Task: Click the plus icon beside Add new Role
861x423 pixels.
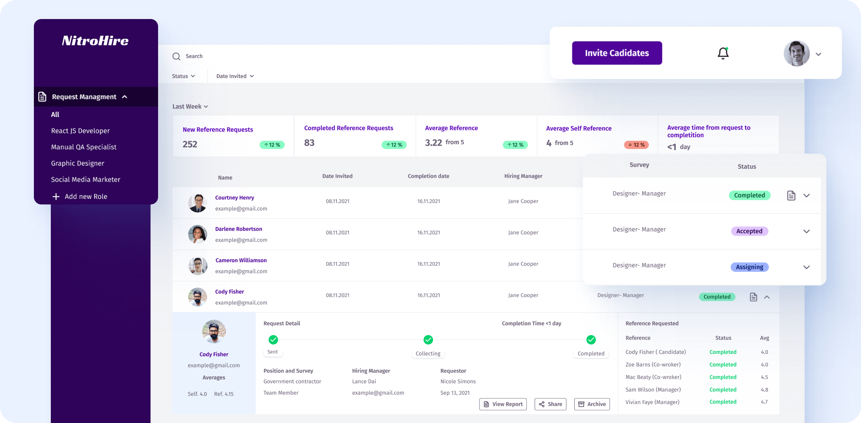Action: point(56,197)
